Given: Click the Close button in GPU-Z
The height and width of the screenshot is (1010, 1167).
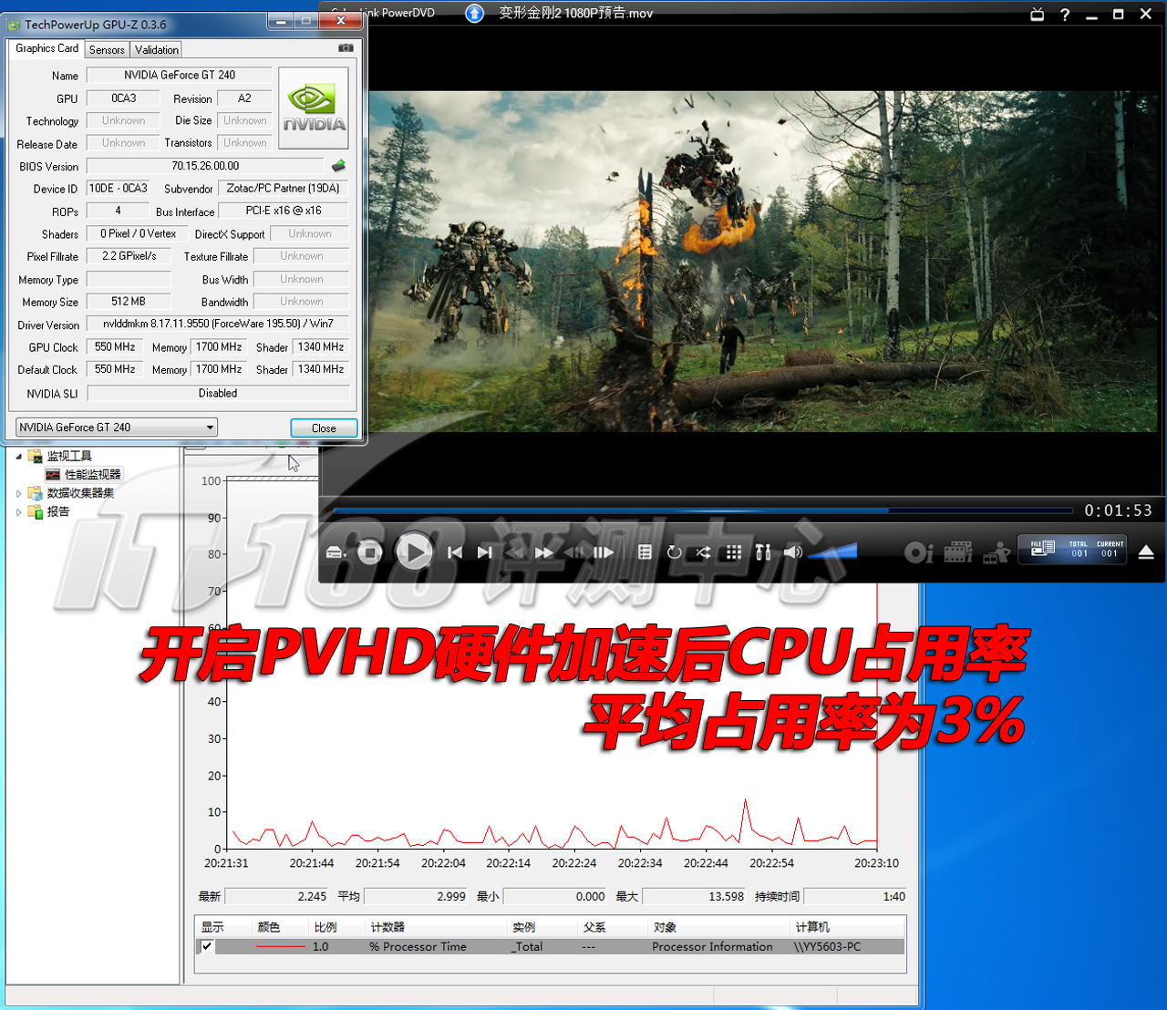Looking at the screenshot, I should click(324, 428).
